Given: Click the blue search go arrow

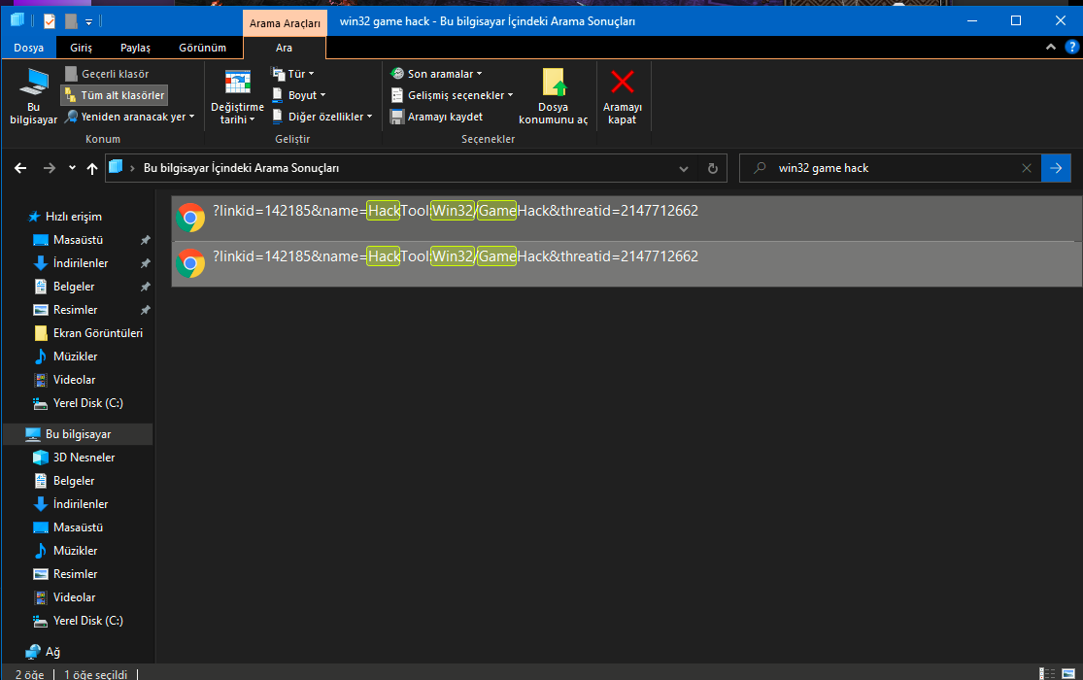Looking at the screenshot, I should click(1056, 168).
